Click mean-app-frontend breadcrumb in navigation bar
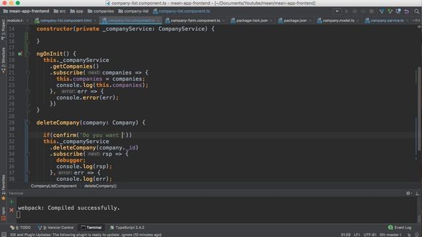 click(x=26, y=11)
